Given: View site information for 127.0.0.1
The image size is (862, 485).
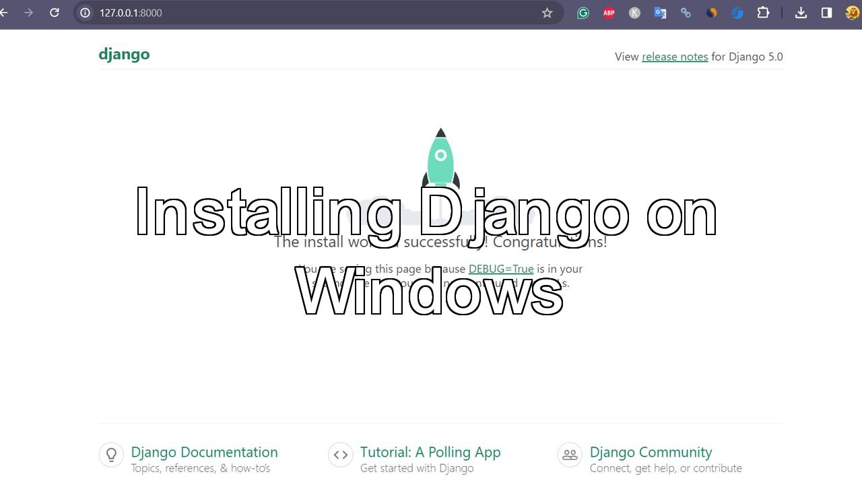Looking at the screenshot, I should (x=86, y=13).
